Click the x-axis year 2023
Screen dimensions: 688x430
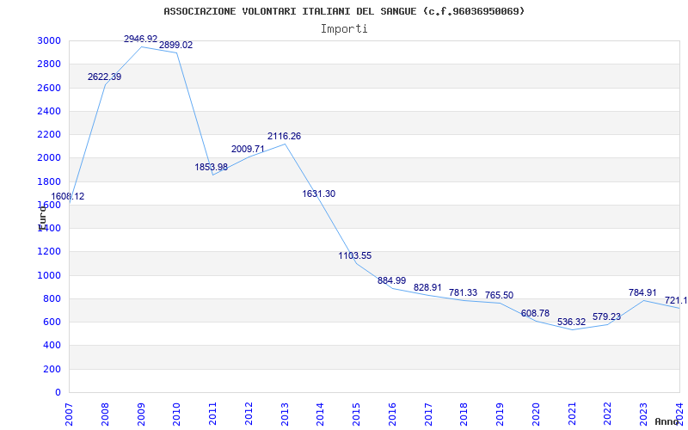(x=643, y=414)
